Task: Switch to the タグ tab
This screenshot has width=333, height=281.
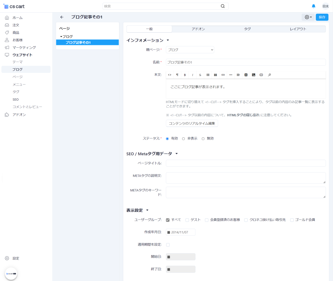Action: (247, 29)
